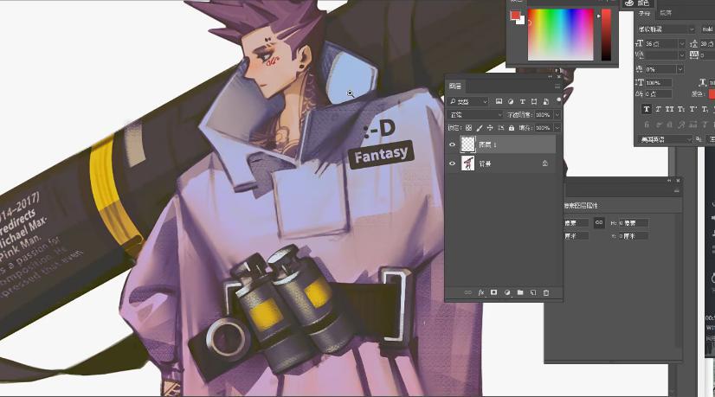This screenshot has height=397, width=715.
Task: Enable lock image pixels brush icon
Action: pos(480,128)
